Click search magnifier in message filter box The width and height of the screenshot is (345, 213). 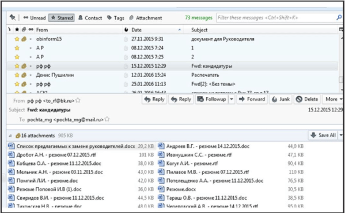pyautogui.click(x=339, y=18)
